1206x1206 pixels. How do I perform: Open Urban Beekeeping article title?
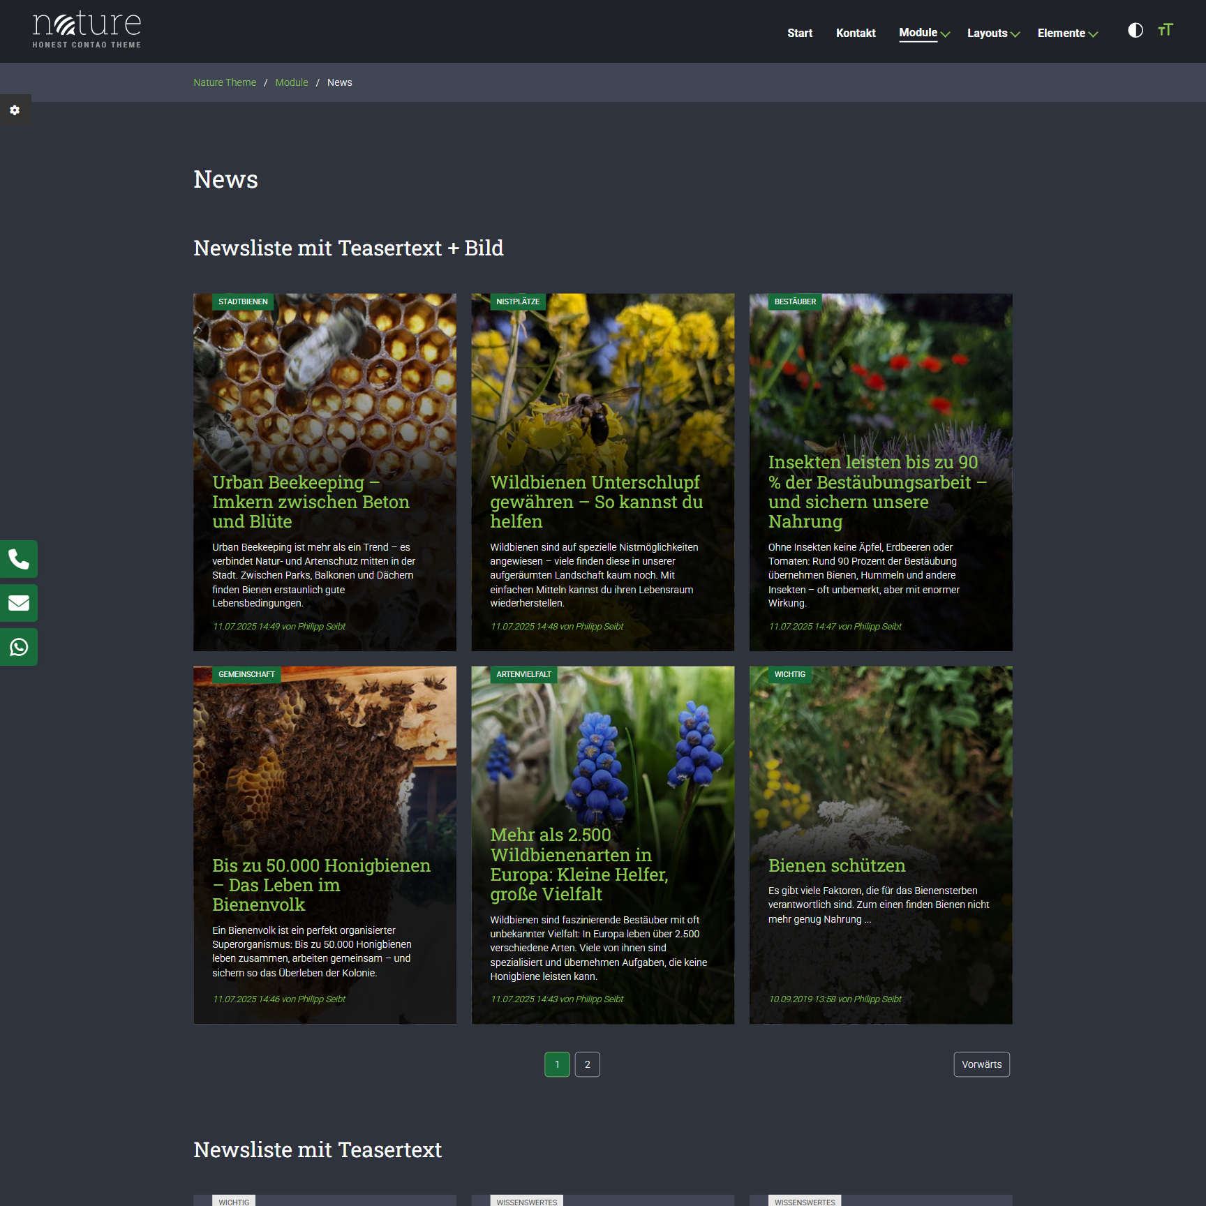[311, 502]
